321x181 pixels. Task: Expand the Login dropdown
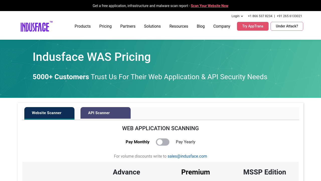pyautogui.click(x=237, y=16)
